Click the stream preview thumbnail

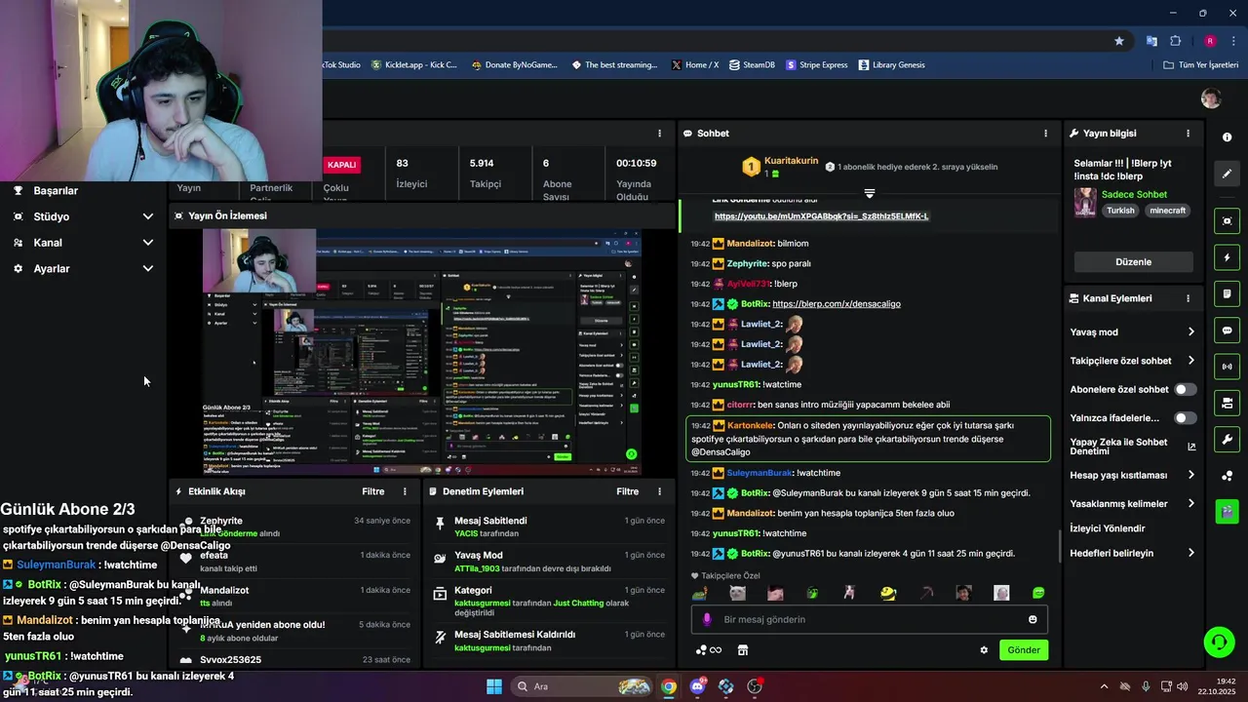422,353
